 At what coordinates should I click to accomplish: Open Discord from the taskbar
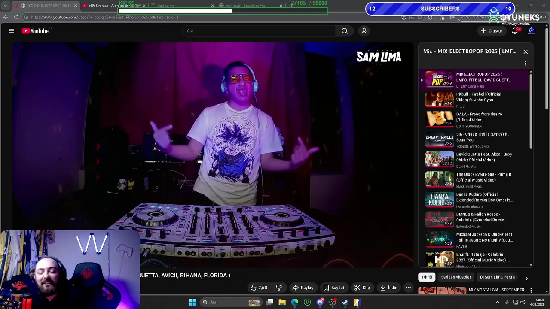320,302
